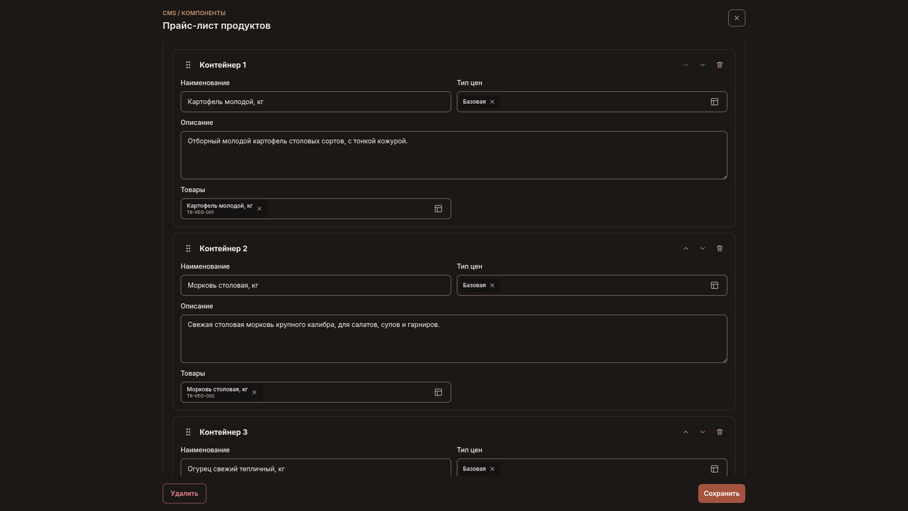Viewport: 908px width, 511px height.
Task: Remove Базовая tag in Контейнер 2
Action: (492, 285)
